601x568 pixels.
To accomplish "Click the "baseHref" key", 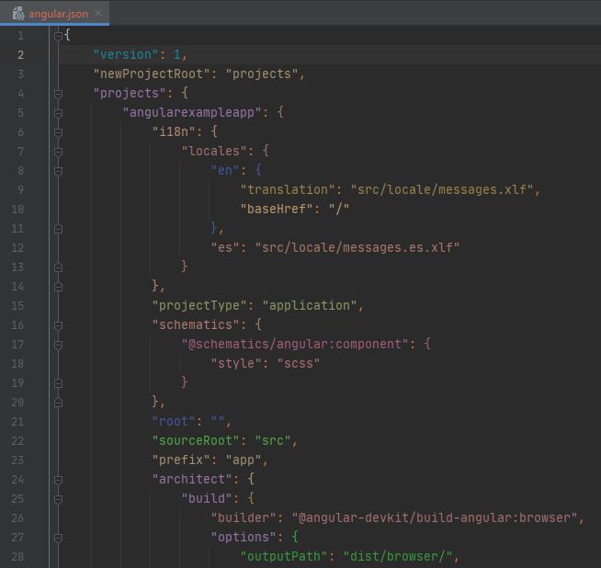I will (x=277, y=209).
